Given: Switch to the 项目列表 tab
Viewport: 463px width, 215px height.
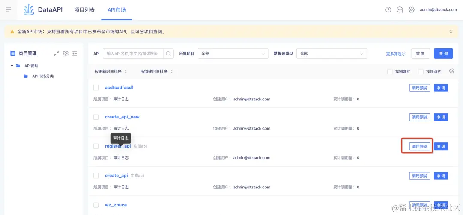Looking at the screenshot, I should [x=84, y=10].
